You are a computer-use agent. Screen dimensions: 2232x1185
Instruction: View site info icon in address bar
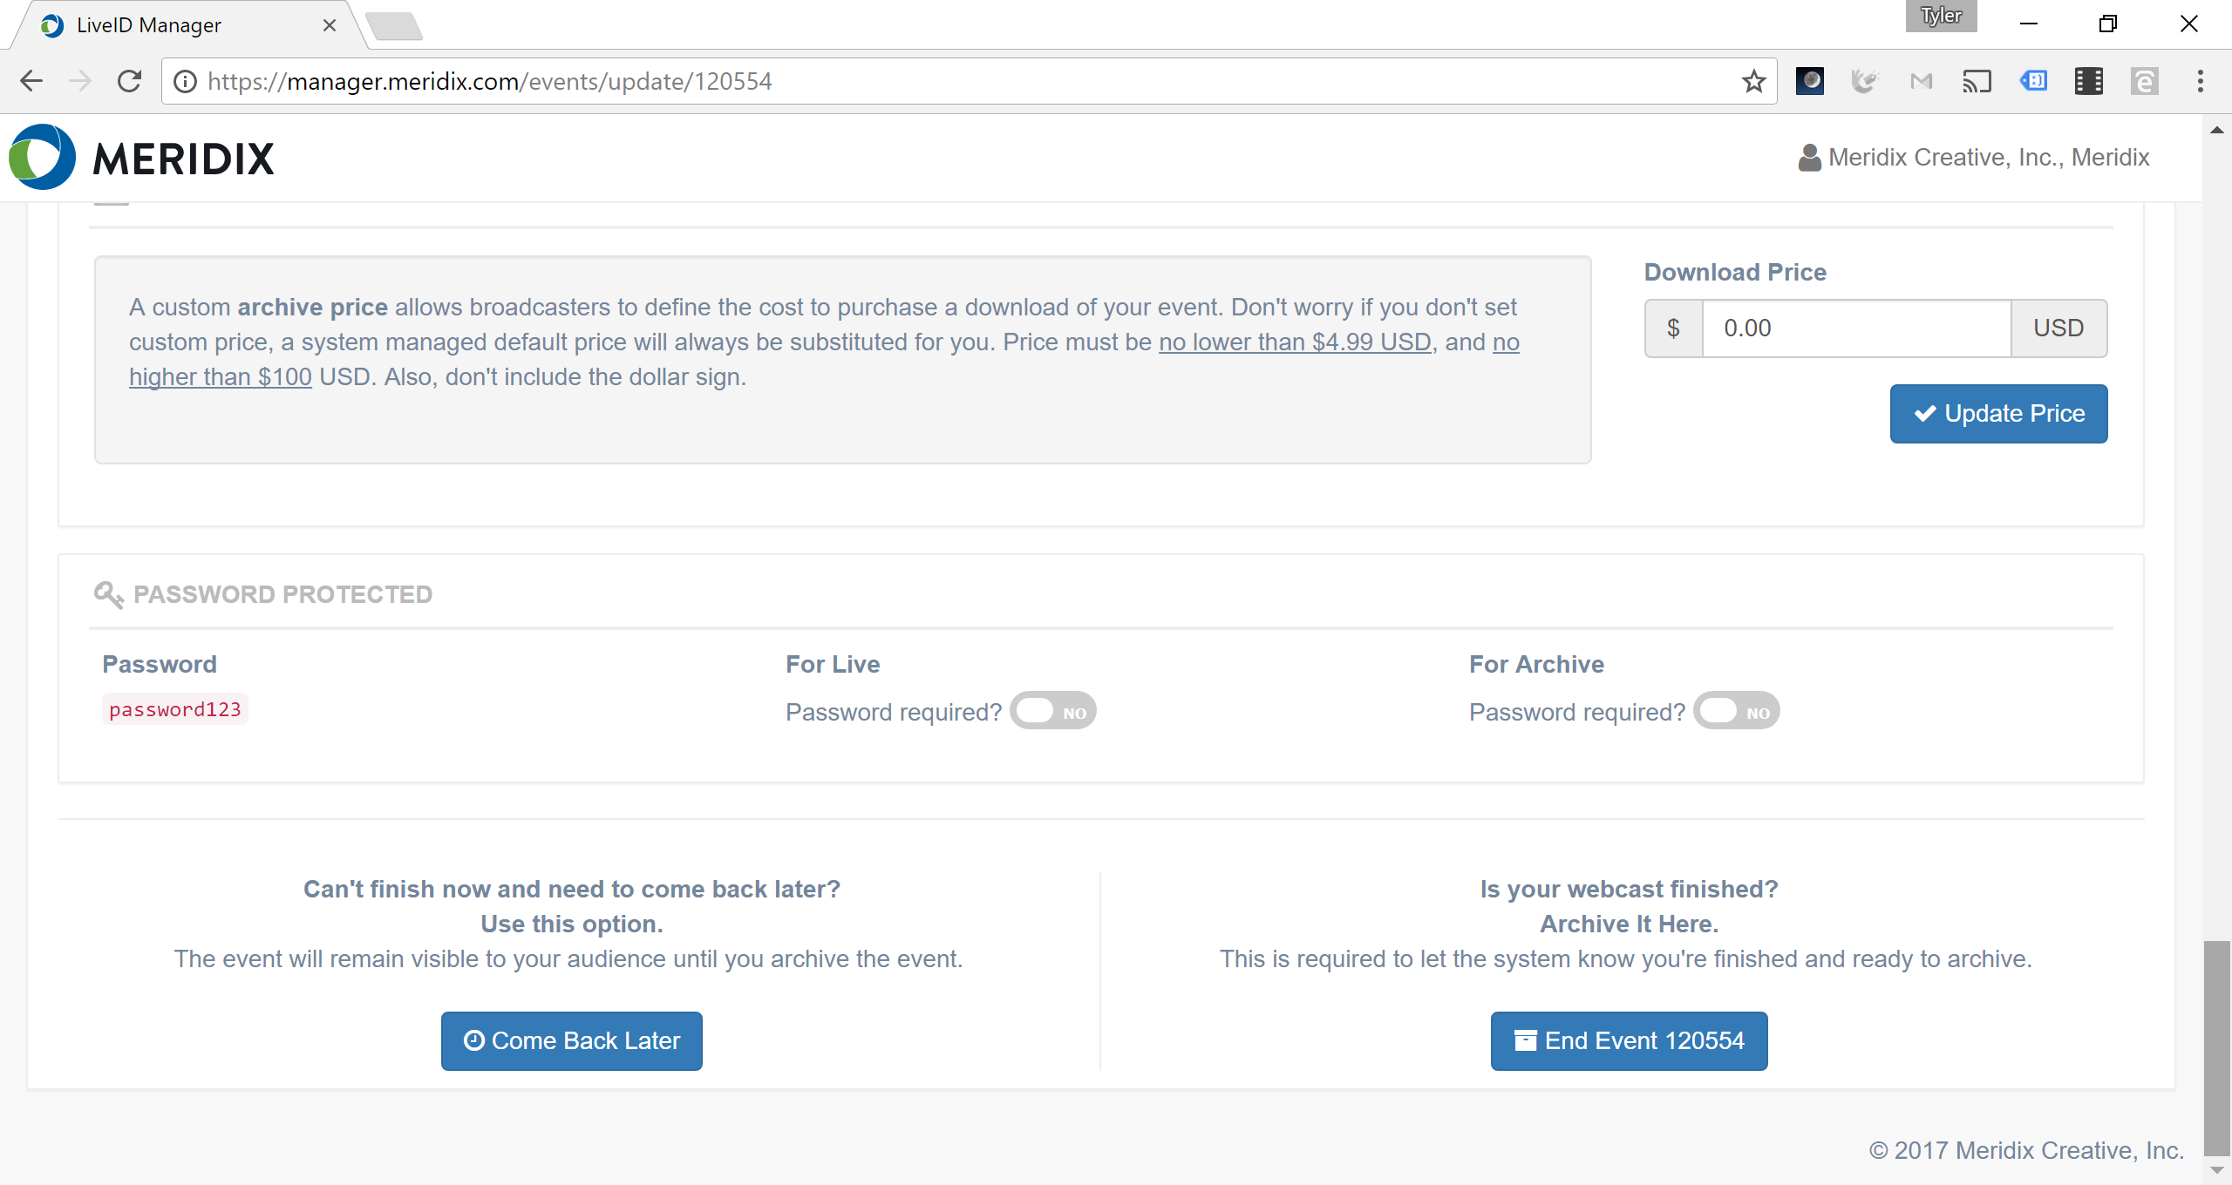coord(185,81)
